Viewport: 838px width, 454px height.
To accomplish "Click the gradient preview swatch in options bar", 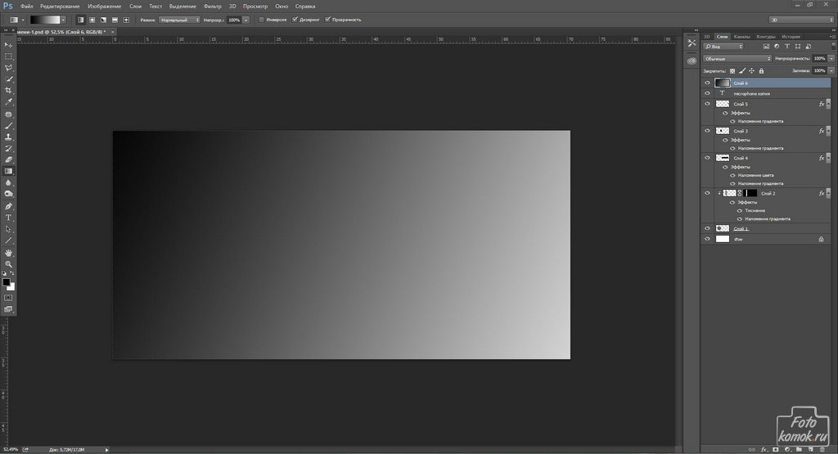I will coord(45,20).
